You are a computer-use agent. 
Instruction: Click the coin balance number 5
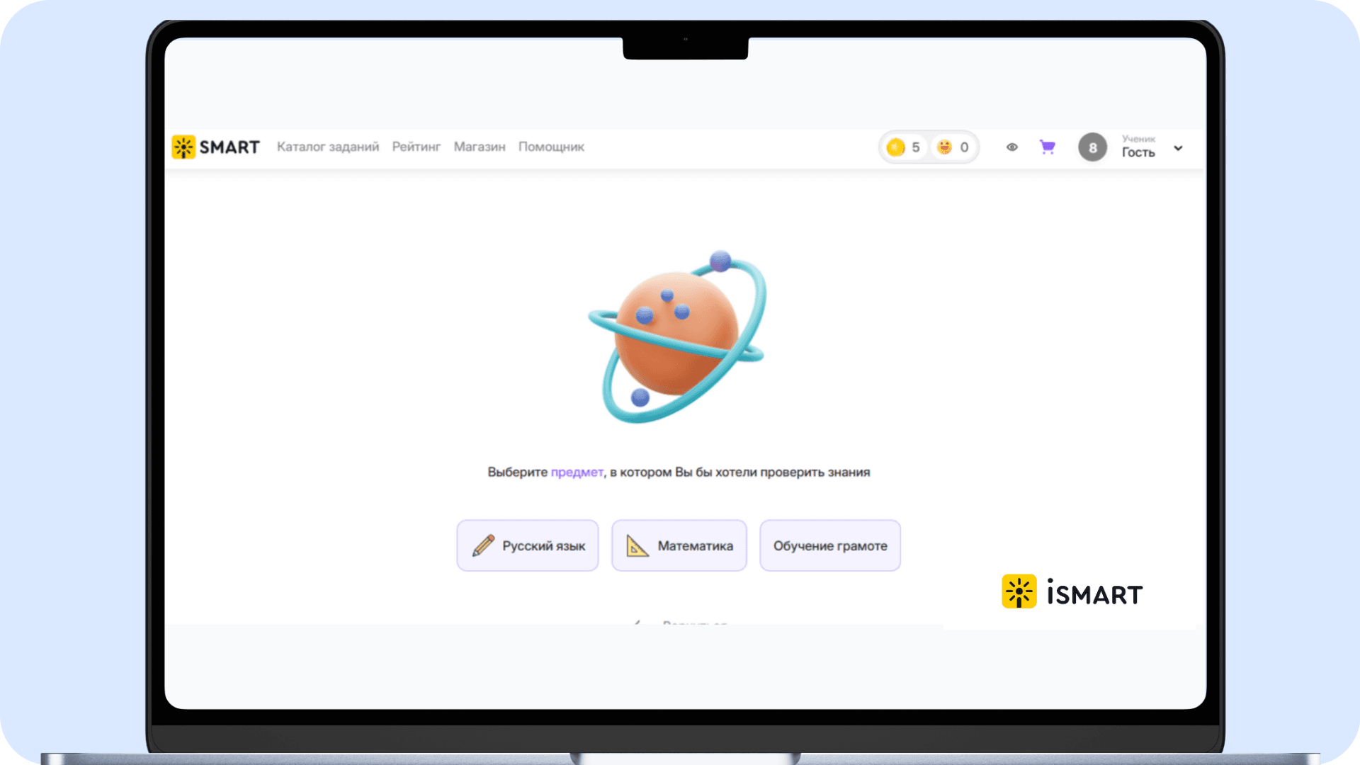click(916, 147)
